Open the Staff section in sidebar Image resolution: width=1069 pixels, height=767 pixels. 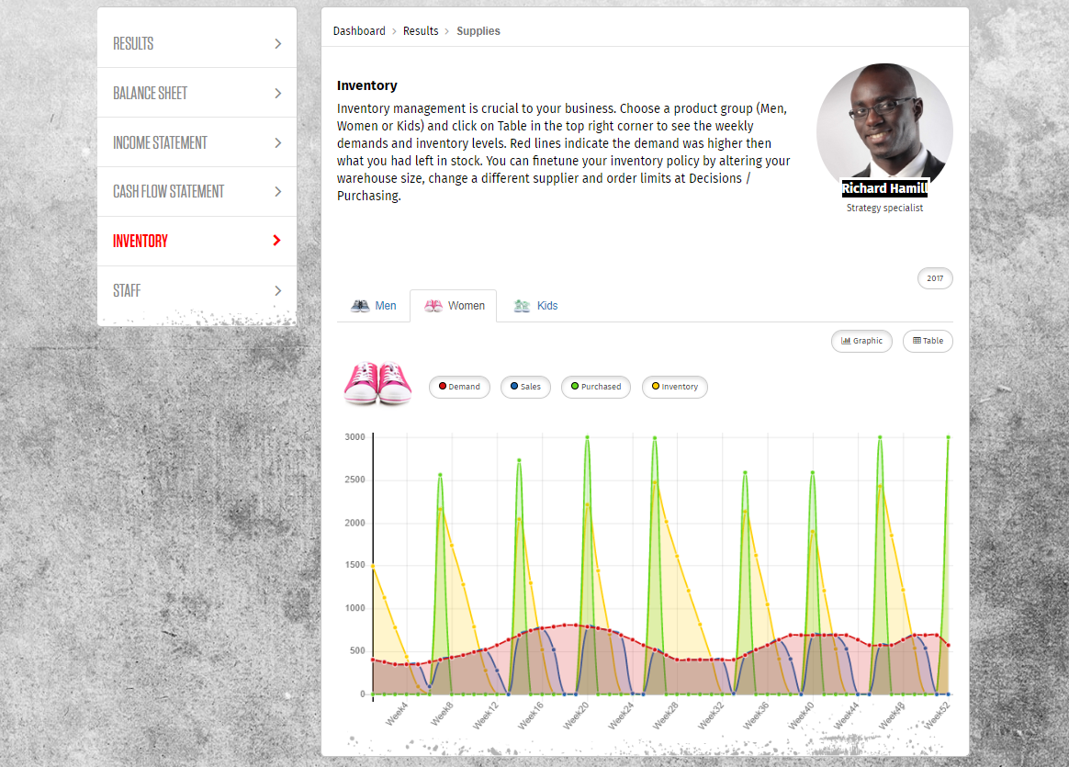[127, 290]
